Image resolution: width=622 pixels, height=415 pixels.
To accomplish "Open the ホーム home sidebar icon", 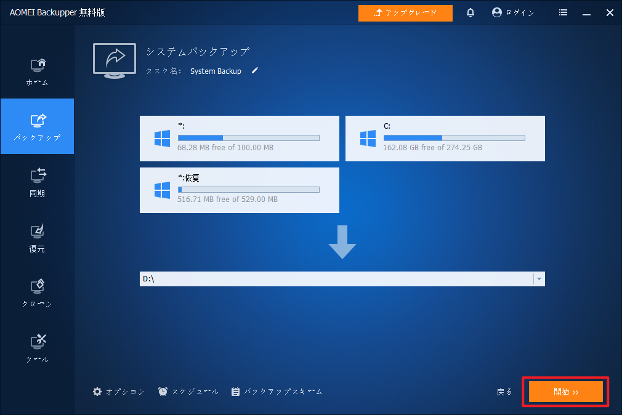I will pos(38,72).
